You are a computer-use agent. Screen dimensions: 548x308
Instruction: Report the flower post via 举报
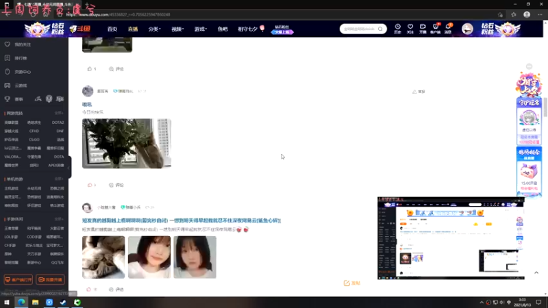click(x=419, y=92)
